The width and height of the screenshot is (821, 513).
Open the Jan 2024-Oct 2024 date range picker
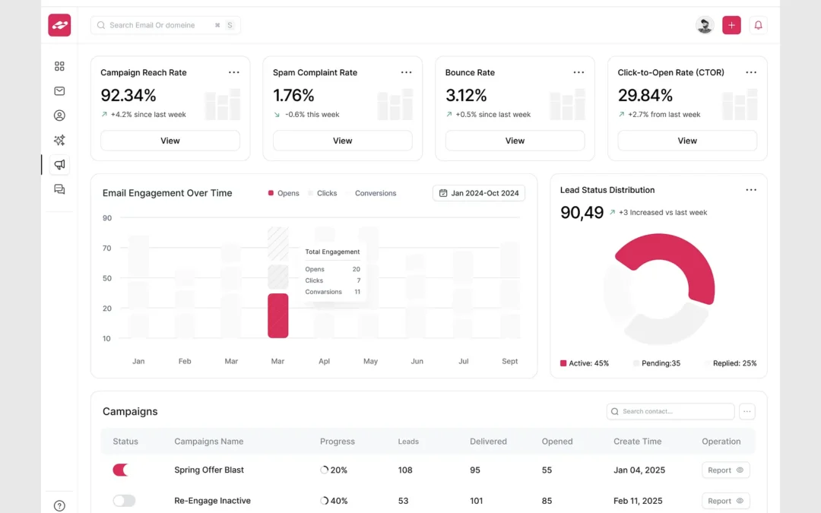(478, 193)
